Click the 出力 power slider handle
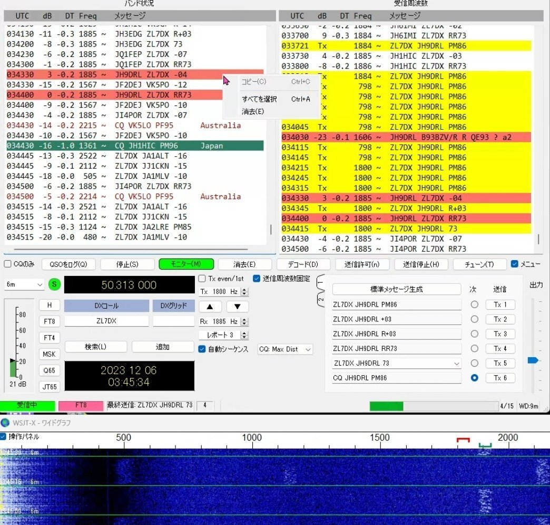The height and width of the screenshot is (525, 550). pos(533,360)
